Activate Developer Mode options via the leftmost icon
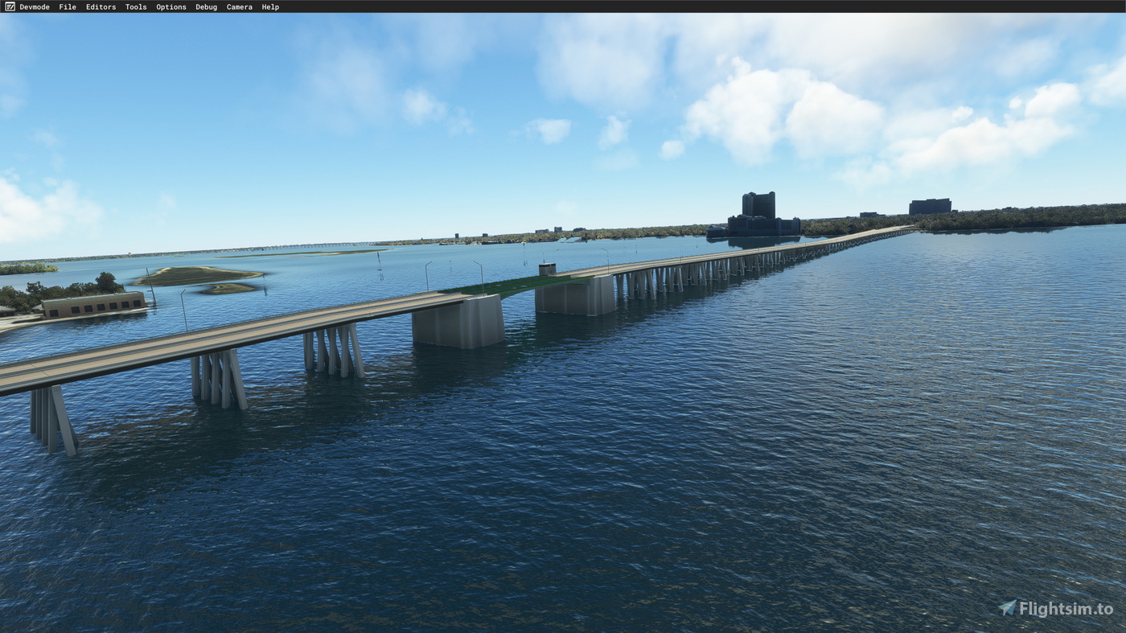1126x633 pixels. tap(8, 6)
